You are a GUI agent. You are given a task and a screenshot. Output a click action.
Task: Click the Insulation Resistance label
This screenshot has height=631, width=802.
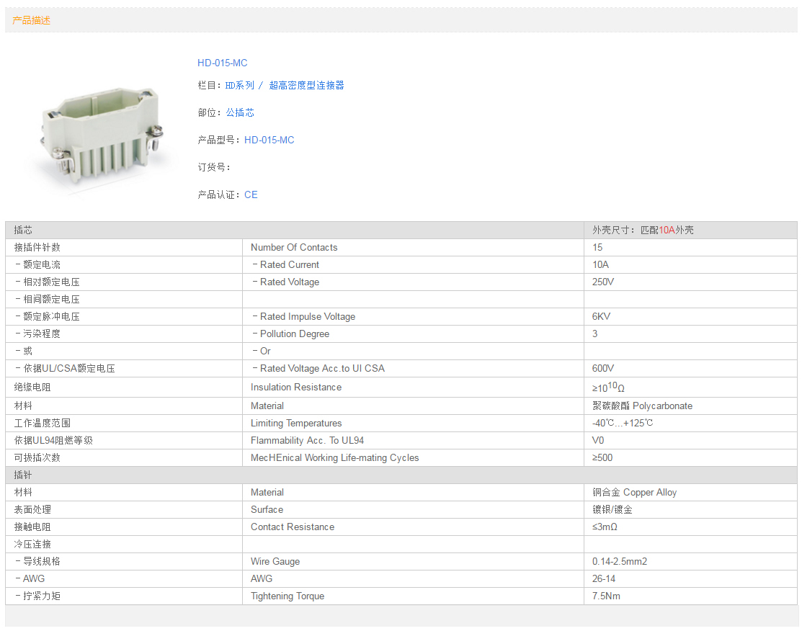(x=296, y=387)
